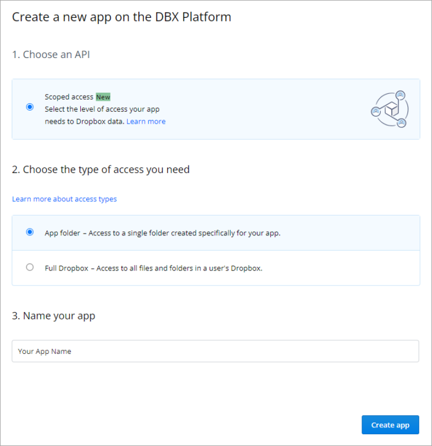This screenshot has height=446, width=432.
Task: Click the left user avatar in illustration
Action: [376, 111]
